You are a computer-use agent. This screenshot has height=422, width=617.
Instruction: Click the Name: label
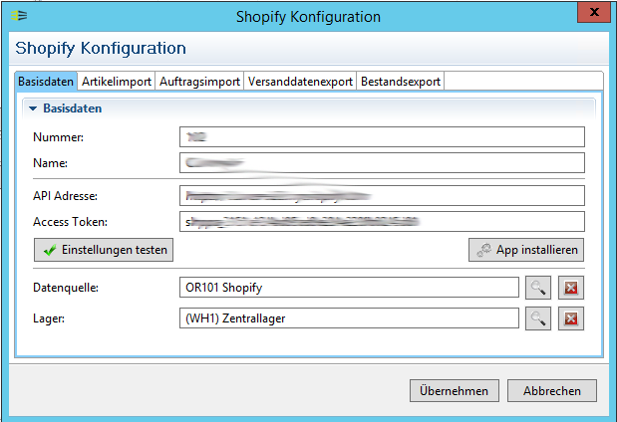pyautogui.click(x=51, y=163)
